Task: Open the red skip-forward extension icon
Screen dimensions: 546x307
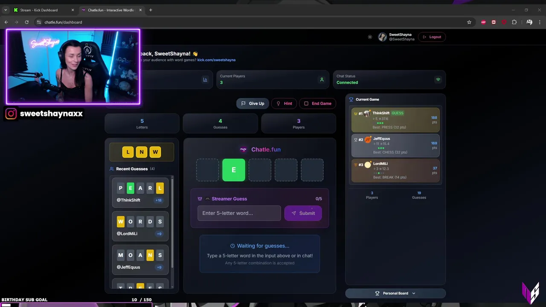Action: (494, 22)
